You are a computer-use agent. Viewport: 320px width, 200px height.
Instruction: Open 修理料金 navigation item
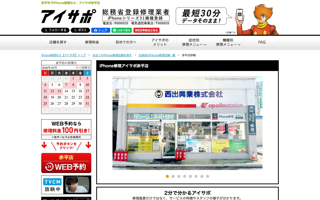(x=92, y=42)
